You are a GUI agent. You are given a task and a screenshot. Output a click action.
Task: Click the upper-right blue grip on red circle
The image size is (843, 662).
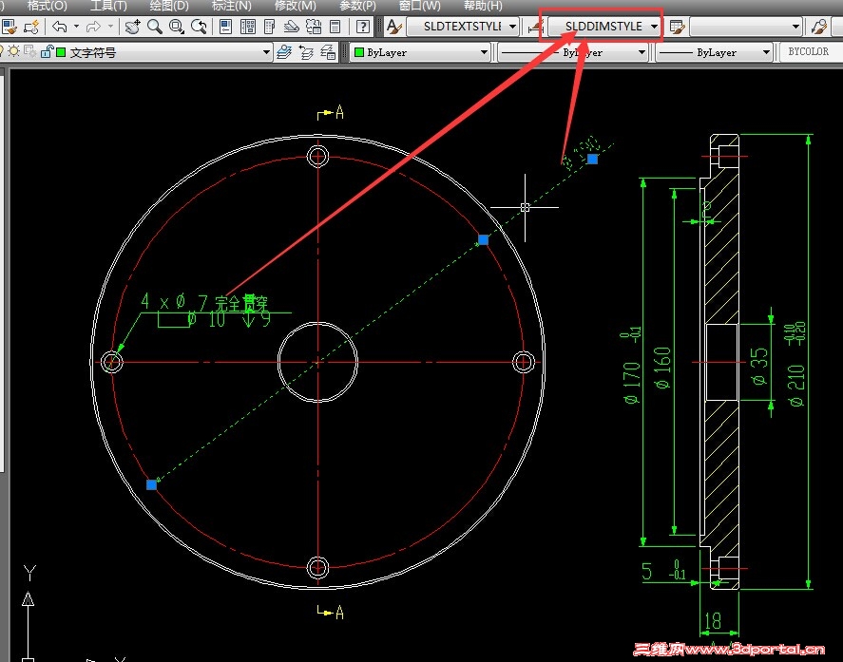point(484,239)
